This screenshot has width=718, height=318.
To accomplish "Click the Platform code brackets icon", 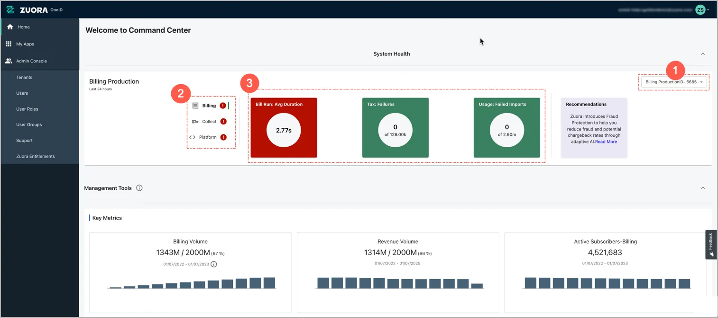I will pos(193,137).
